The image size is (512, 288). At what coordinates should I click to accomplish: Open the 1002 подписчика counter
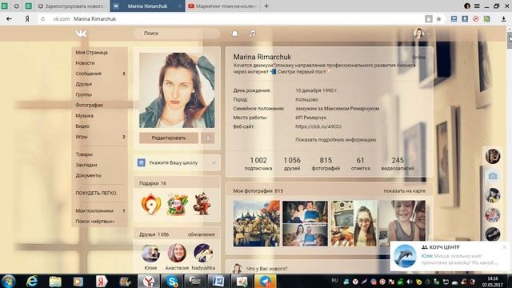click(x=258, y=164)
